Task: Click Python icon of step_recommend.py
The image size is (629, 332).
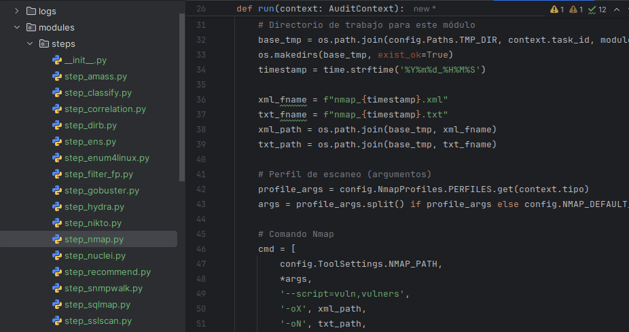Action: (x=57, y=272)
